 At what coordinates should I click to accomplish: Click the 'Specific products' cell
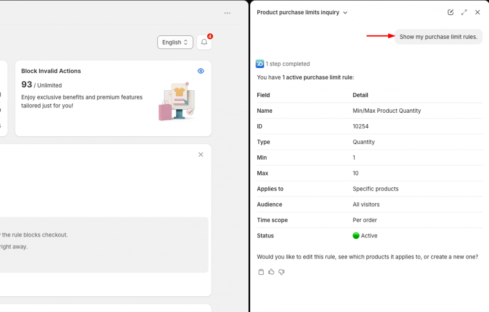[x=375, y=189]
